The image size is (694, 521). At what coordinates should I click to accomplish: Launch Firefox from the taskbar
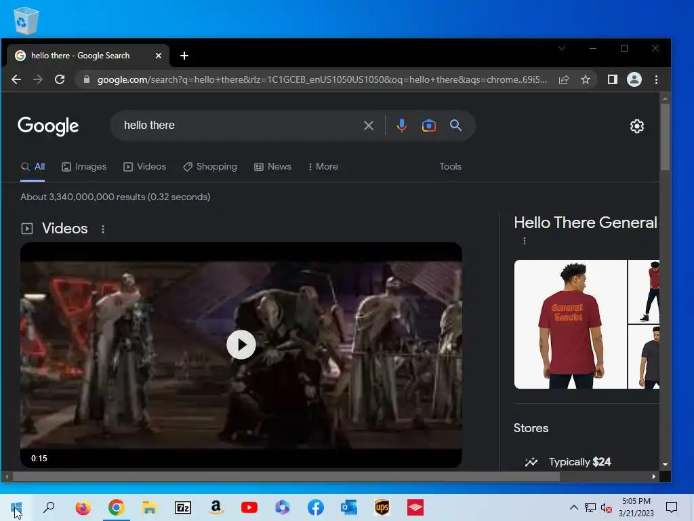(83, 507)
